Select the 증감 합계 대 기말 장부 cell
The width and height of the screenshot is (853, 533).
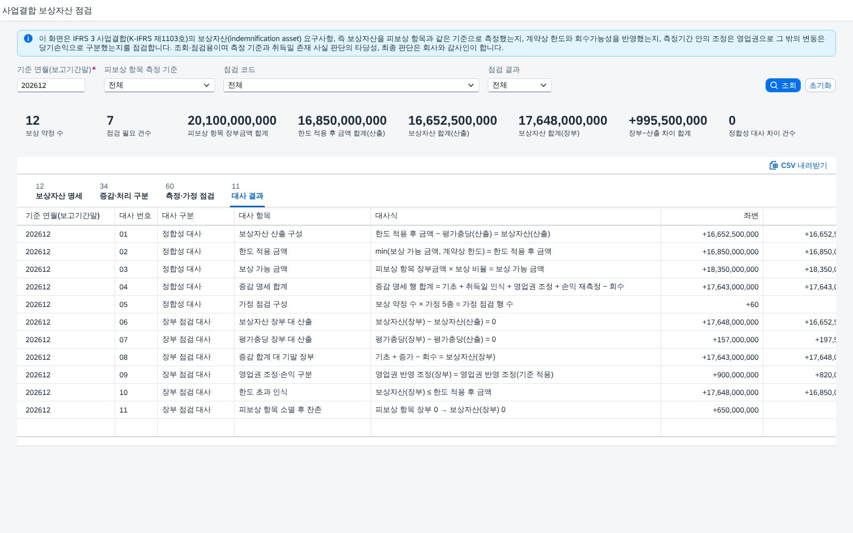[x=302, y=357]
